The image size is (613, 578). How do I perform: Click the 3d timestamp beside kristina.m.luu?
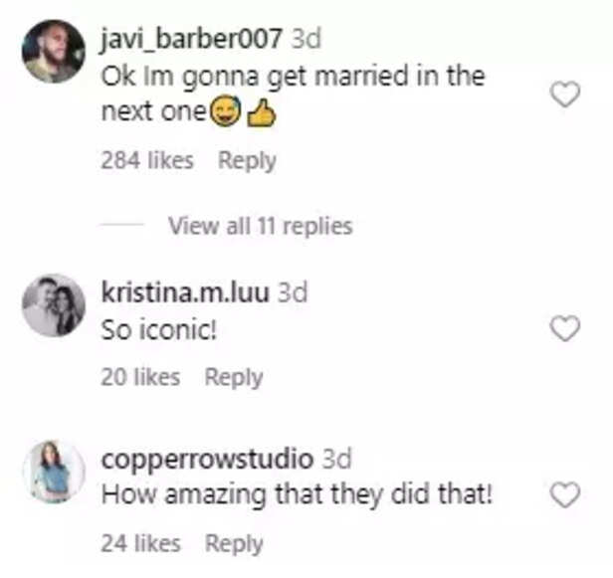[293, 292]
